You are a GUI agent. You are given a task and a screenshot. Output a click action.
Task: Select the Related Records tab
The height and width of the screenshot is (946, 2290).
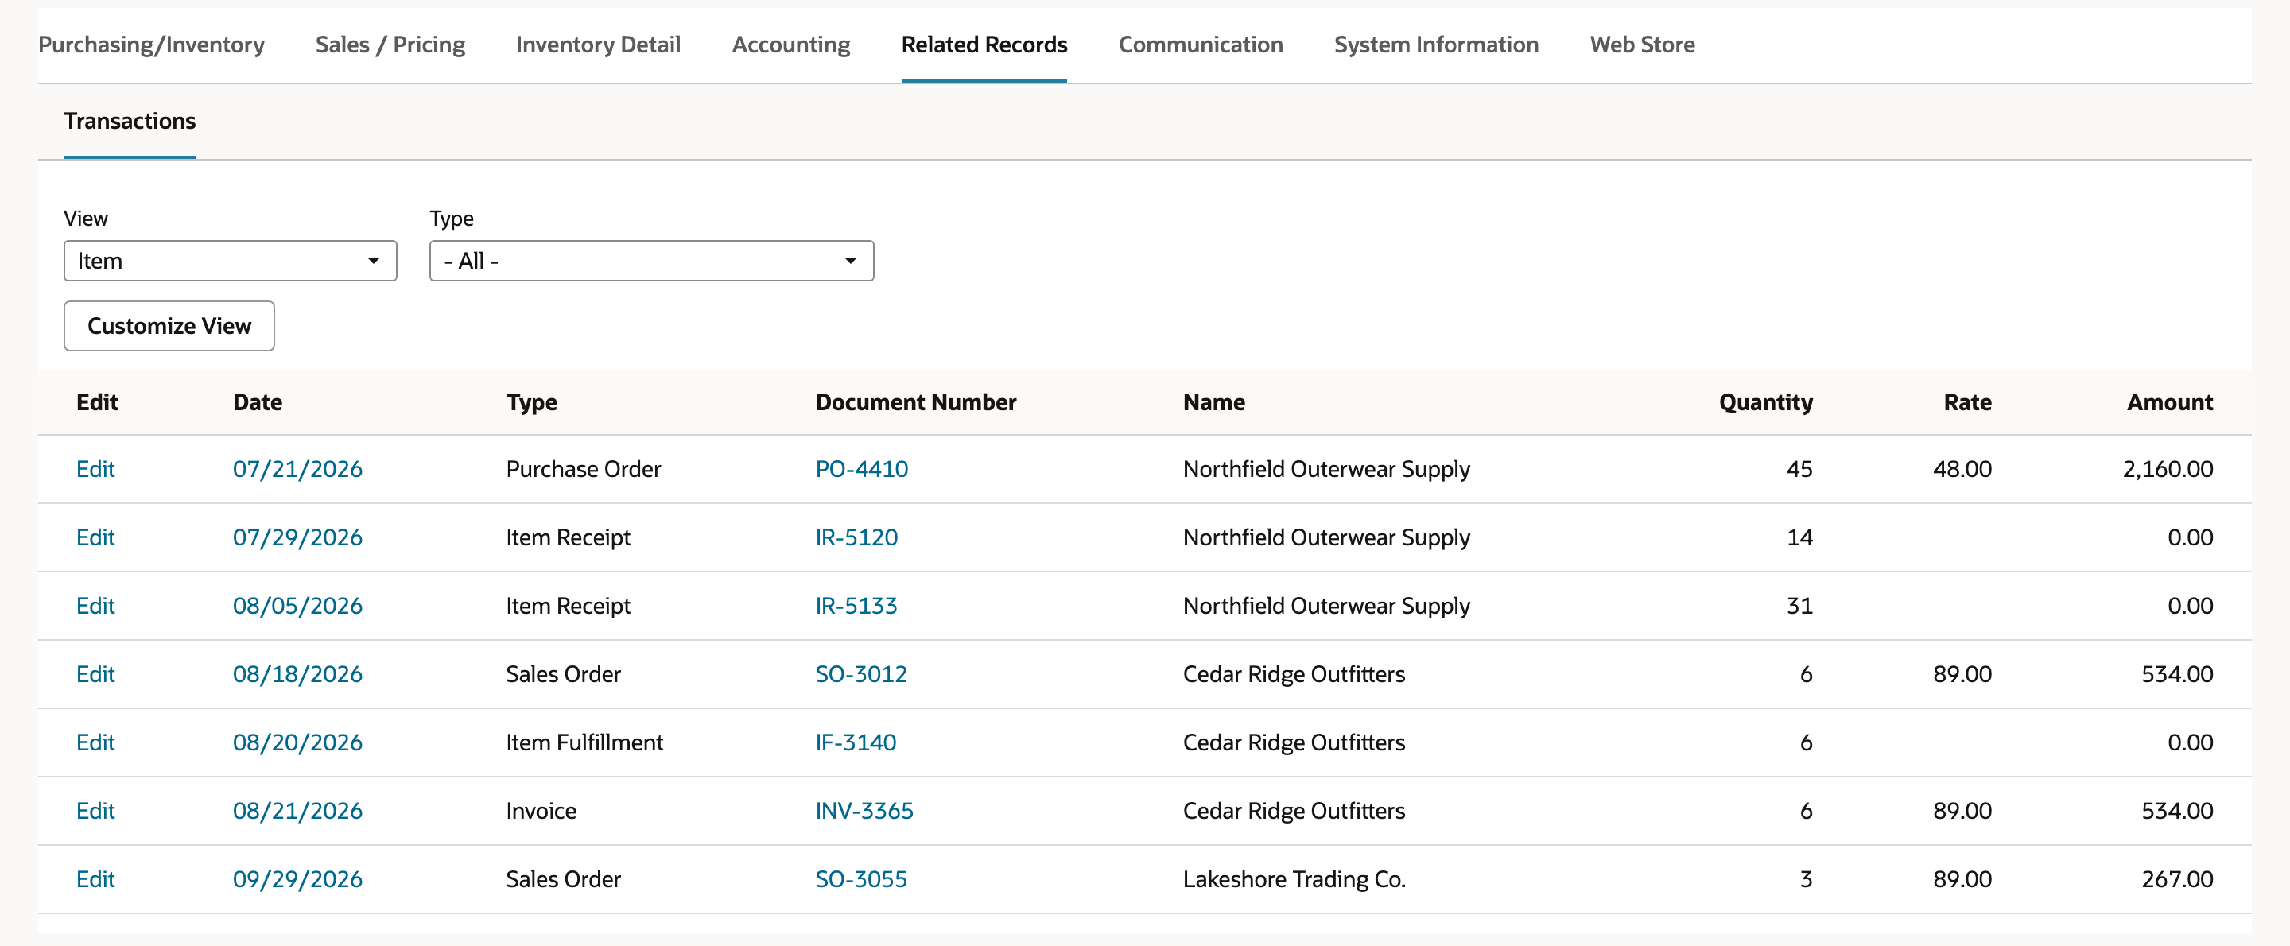pos(984,45)
